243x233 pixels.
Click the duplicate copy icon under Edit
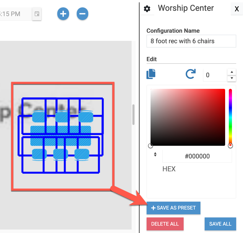pos(151,74)
